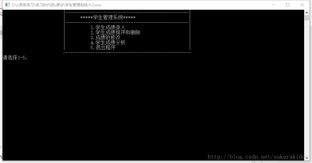
Task: Click the title bar file path text
Action: pos(56,5)
